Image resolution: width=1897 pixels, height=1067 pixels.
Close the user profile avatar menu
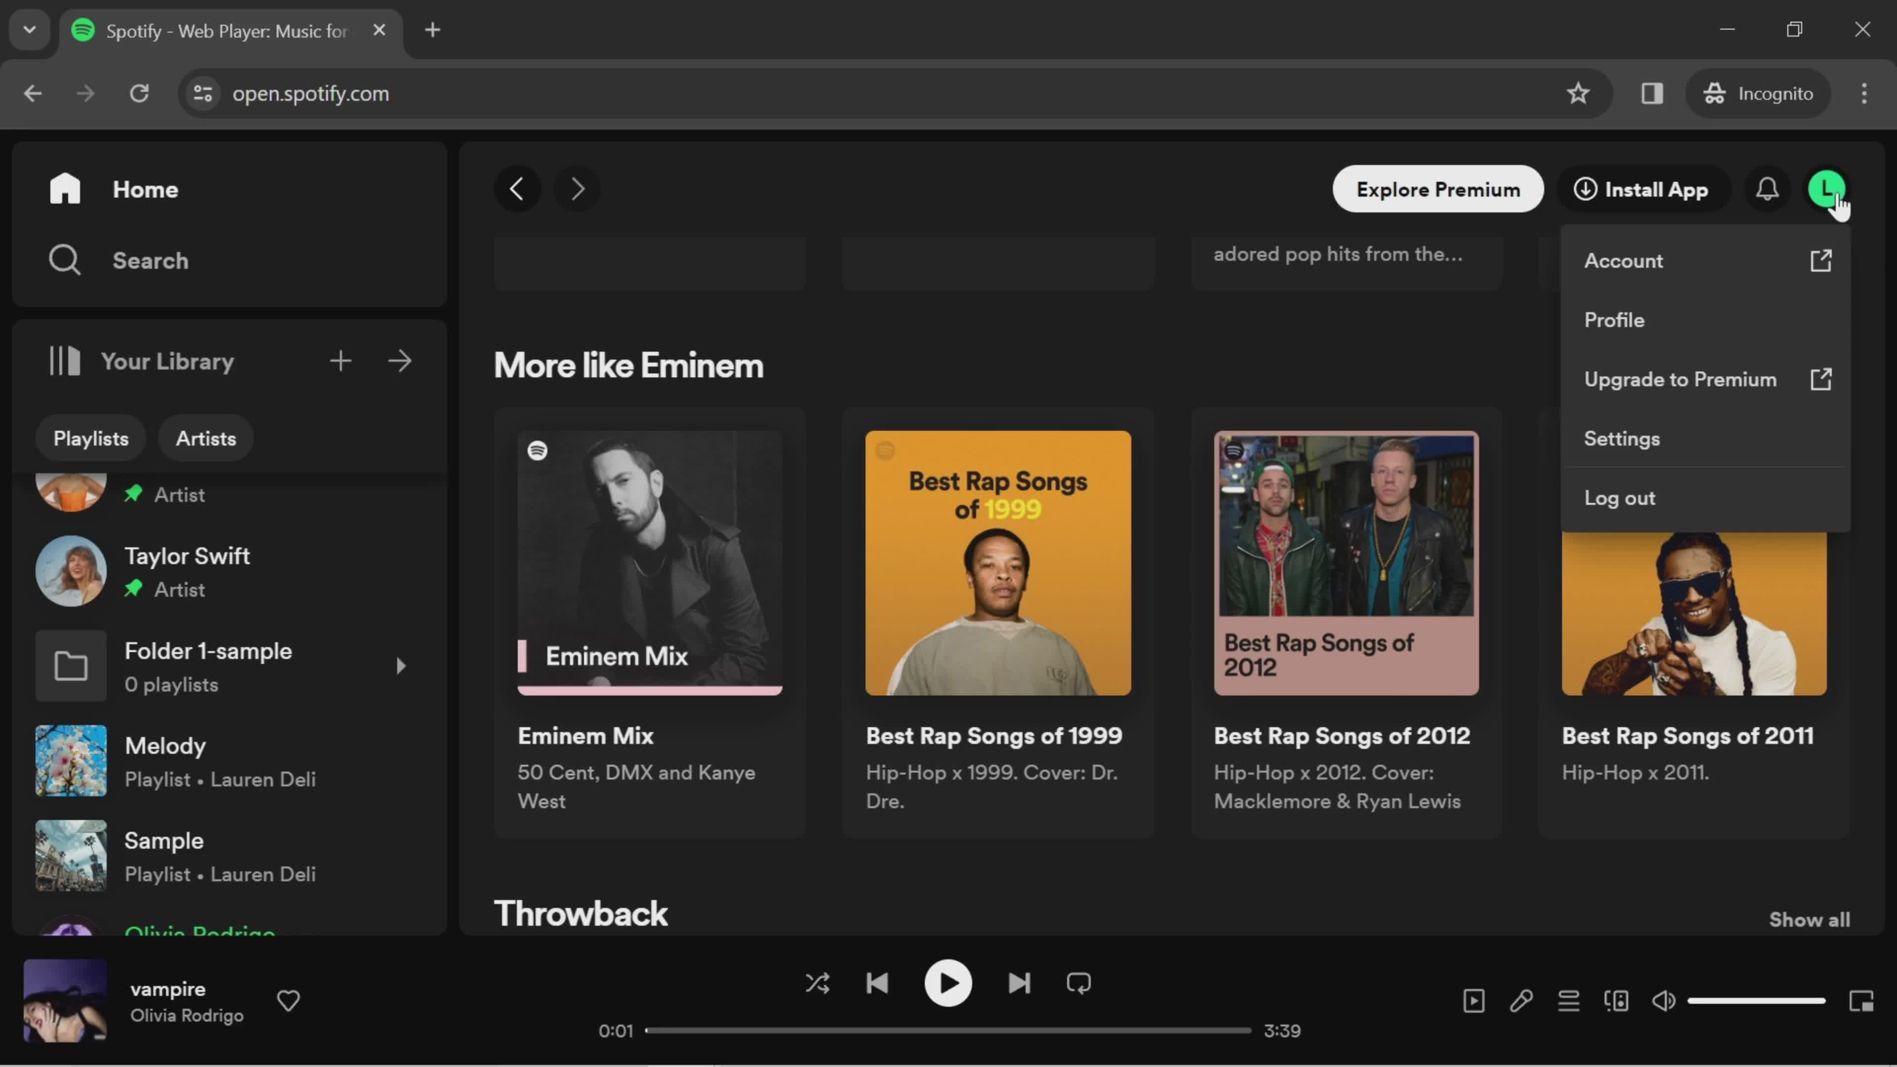(x=1827, y=189)
